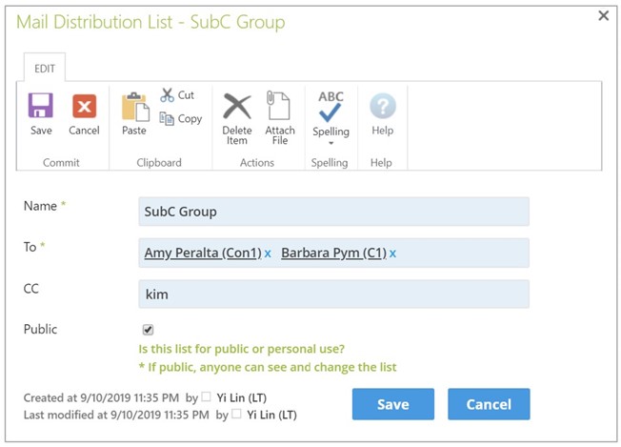
Task: Open Attach File from the ribbon
Action: pos(278,106)
